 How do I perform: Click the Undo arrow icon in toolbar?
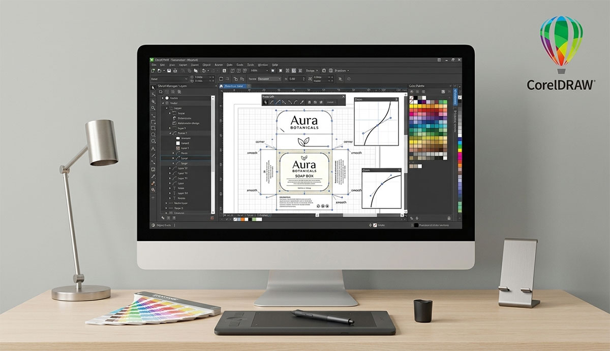[204, 71]
